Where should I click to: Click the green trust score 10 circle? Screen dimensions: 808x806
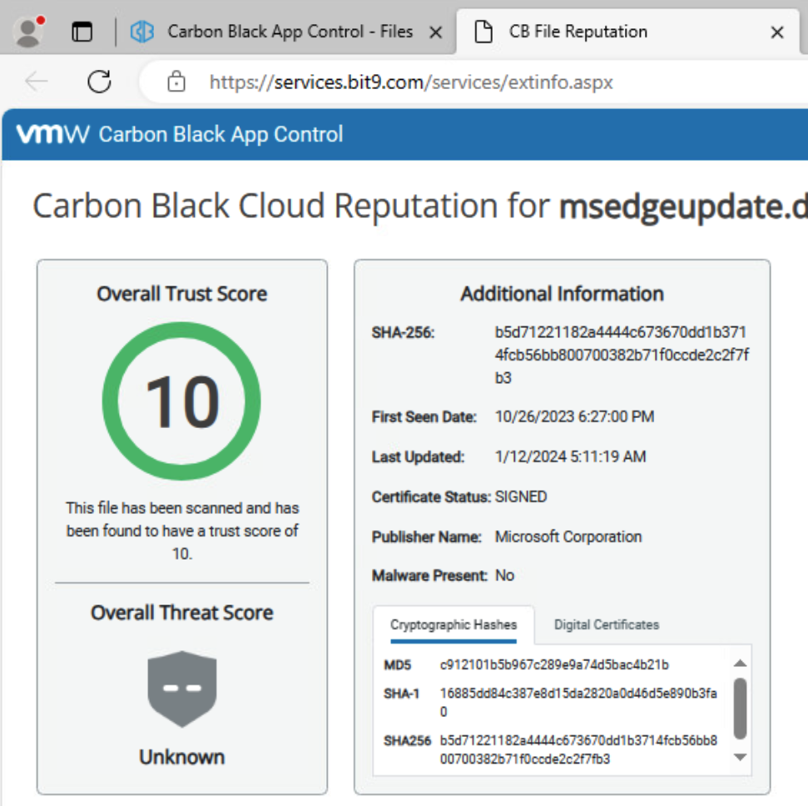click(181, 401)
